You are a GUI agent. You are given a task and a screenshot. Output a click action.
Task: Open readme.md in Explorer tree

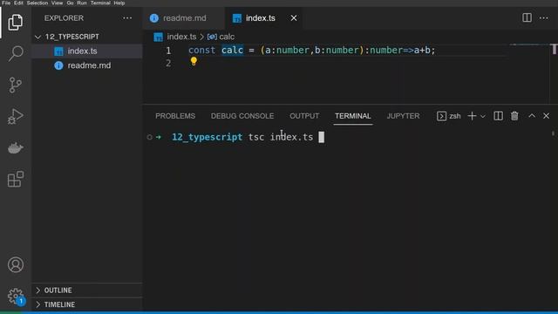tap(87, 65)
